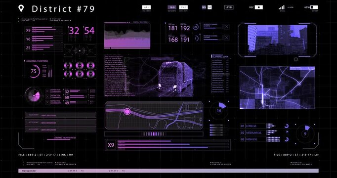Click the segmented scrubber below the route map

(x=154, y=134)
